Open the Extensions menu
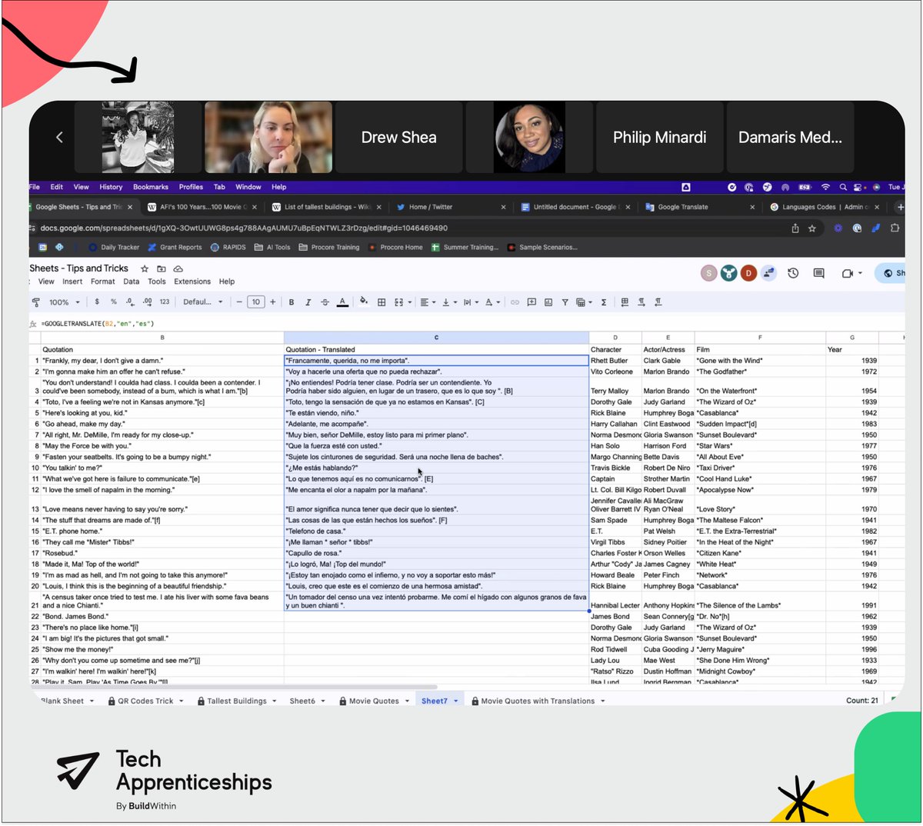Viewport: 923px width, 826px height. [192, 281]
